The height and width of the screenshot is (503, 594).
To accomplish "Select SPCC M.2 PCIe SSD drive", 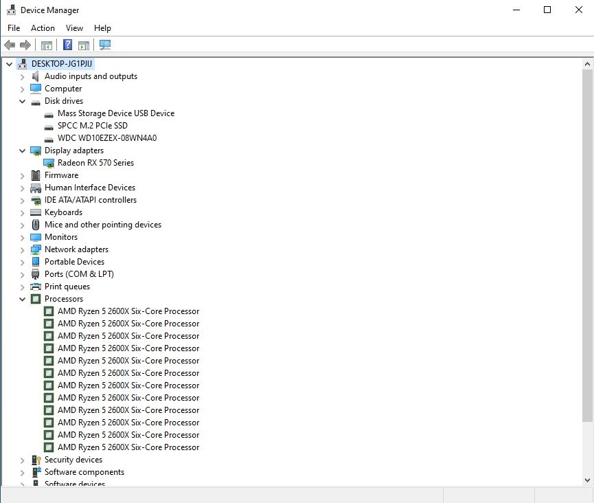I will tap(93, 126).
